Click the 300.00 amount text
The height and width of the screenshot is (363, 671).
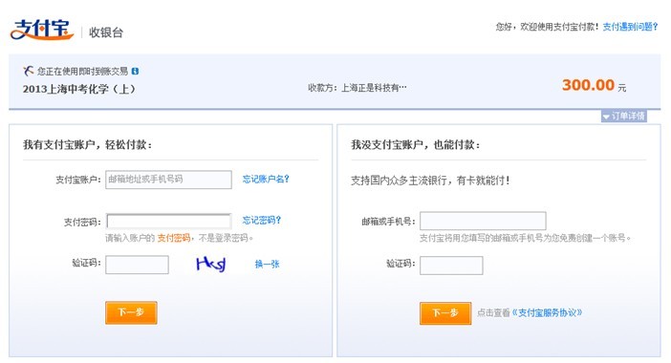588,85
